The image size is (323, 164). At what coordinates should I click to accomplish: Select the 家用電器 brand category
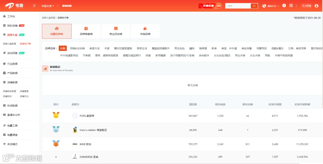pos(161,55)
